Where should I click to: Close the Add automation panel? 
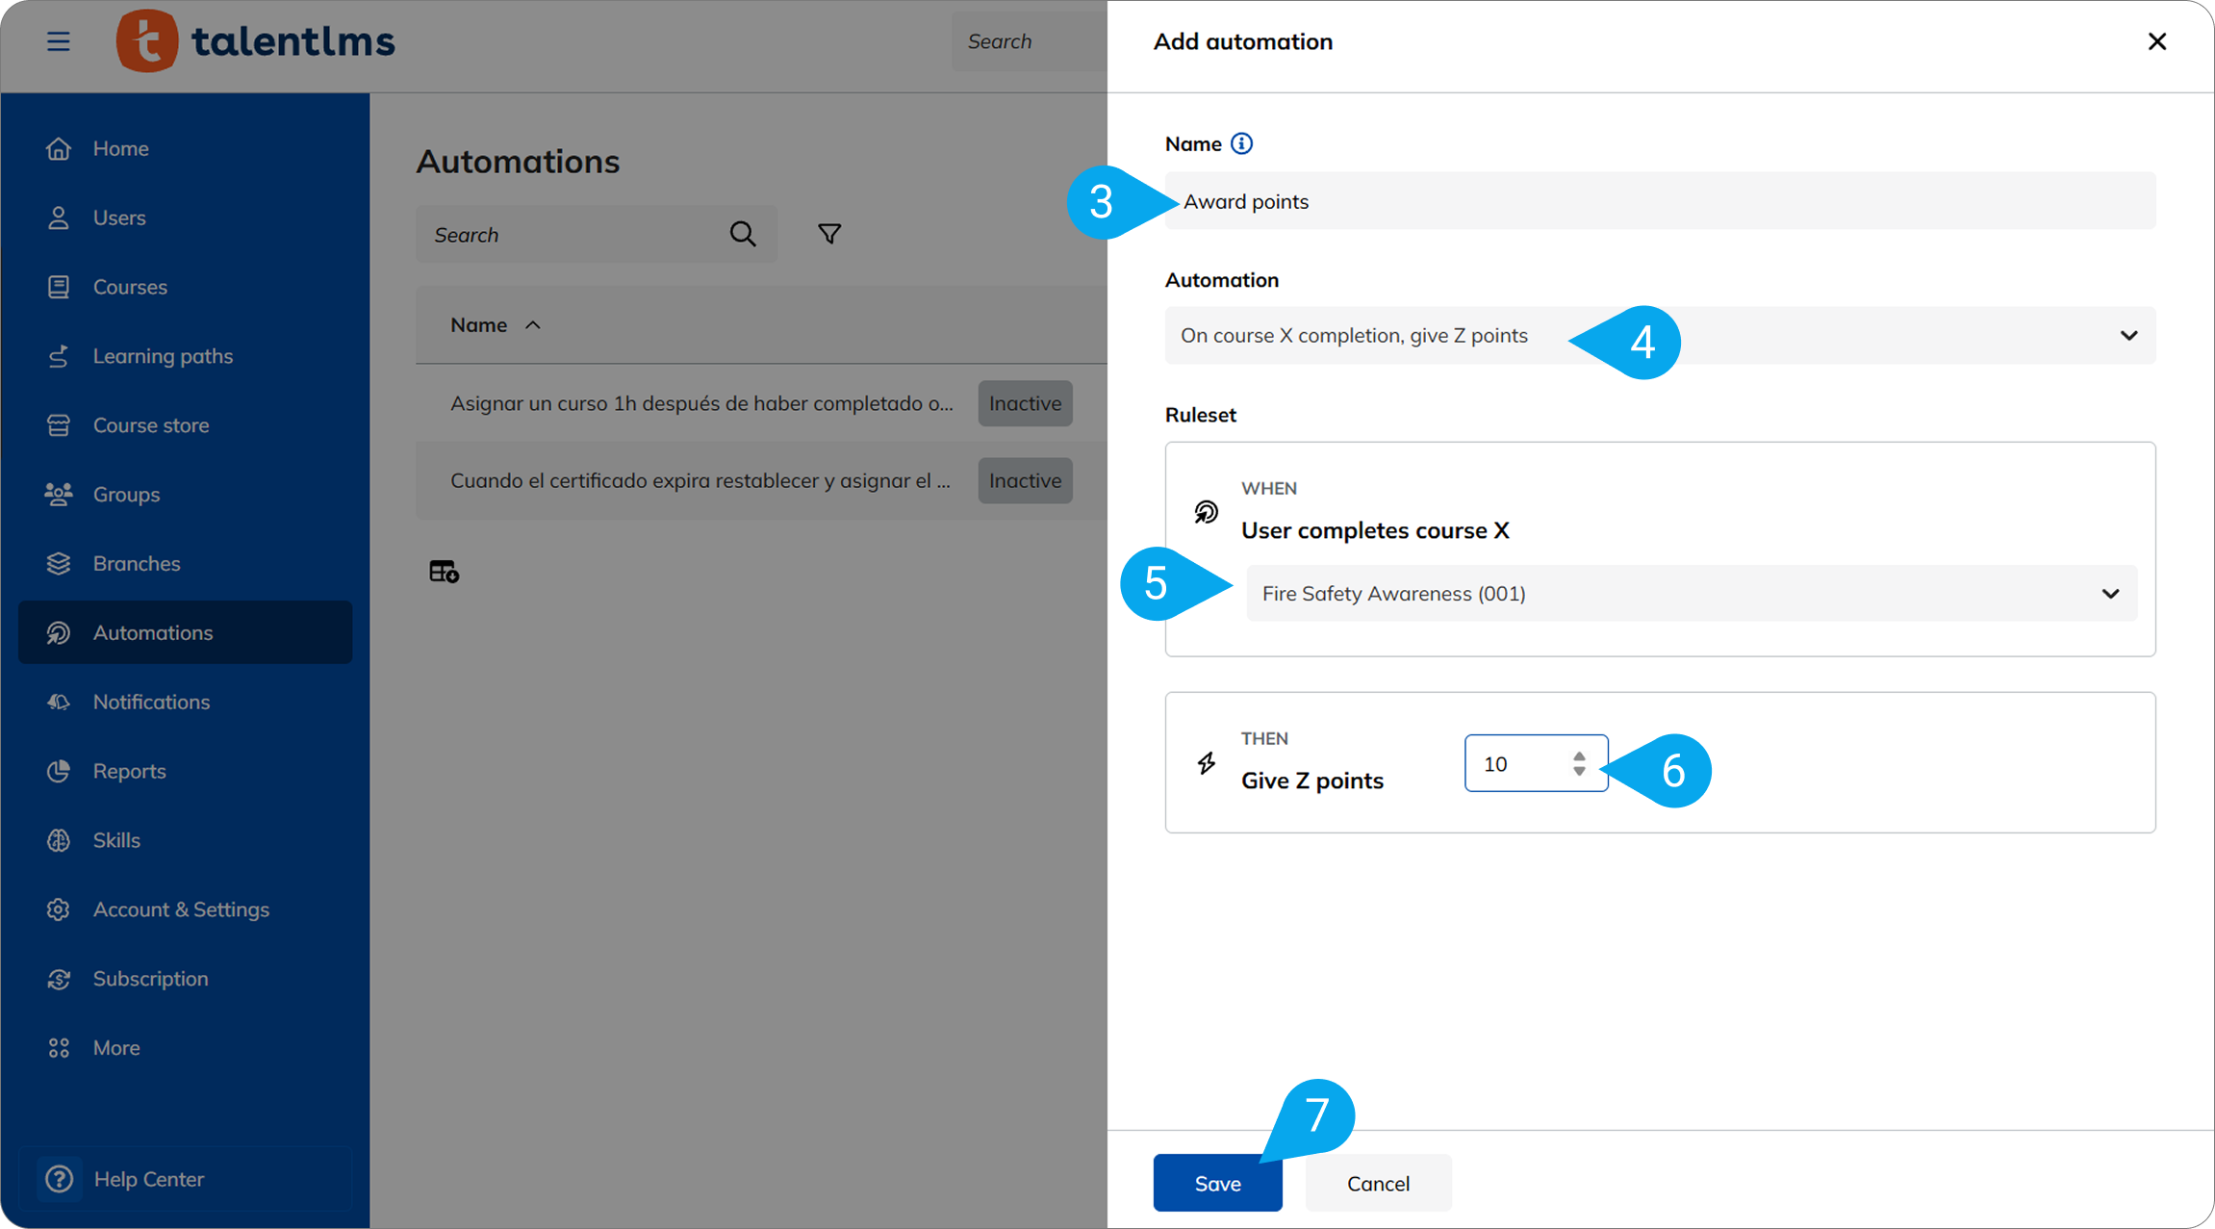[x=2156, y=41]
